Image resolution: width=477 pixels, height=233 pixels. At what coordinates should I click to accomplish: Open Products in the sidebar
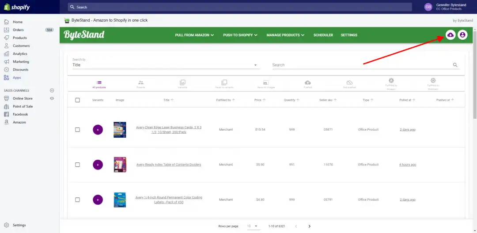[19, 38]
